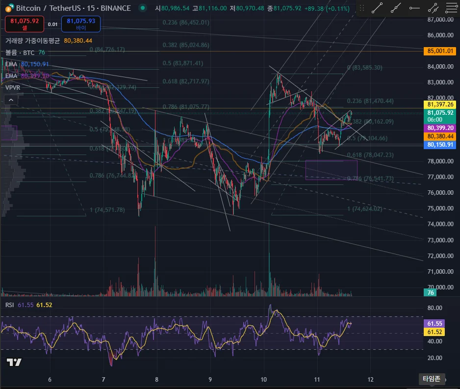The image size is (460, 389).
Task: Select the RSI indicator legend
Action: (x=29, y=305)
